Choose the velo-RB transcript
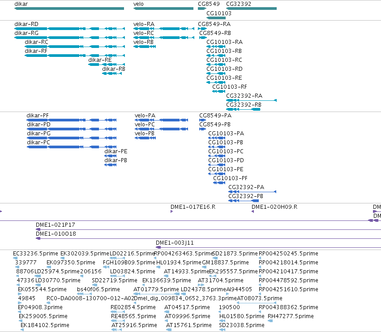Screen dimensions: 381x332 tap(145, 47)
